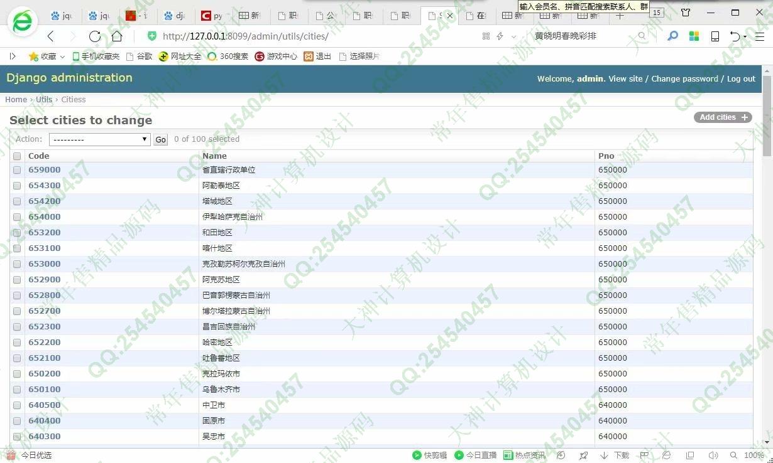This screenshot has height=463, width=773.
Task: Switch to the 在 browser tab
Action: (476, 16)
